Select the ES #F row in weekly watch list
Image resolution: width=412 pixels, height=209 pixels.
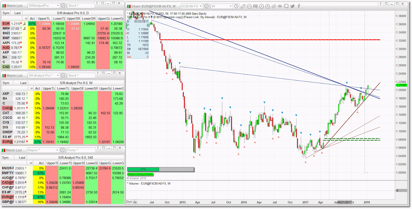coord(63,137)
